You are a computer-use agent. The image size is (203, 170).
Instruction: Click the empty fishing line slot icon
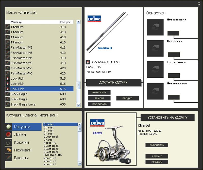coord(155,48)
